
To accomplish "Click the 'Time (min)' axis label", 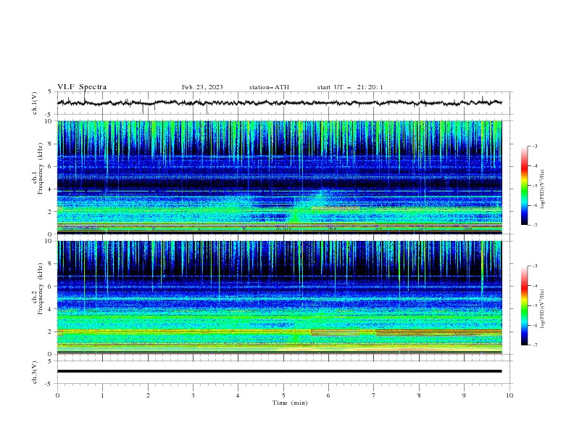I will pos(290,403).
